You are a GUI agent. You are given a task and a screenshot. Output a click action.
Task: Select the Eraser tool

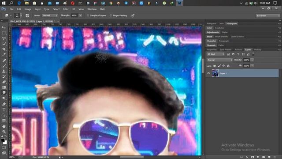point(4,82)
